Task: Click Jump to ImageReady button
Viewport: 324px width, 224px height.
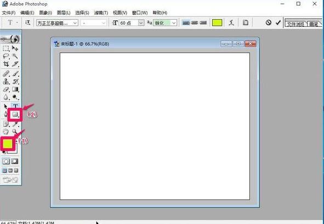Action: pyautogui.click(x=10, y=180)
